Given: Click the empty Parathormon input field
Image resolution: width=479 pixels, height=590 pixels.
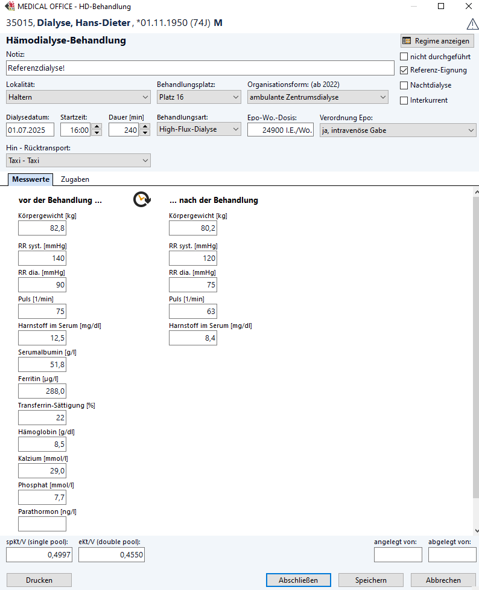Looking at the screenshot, I should click(x=42, y=524).
